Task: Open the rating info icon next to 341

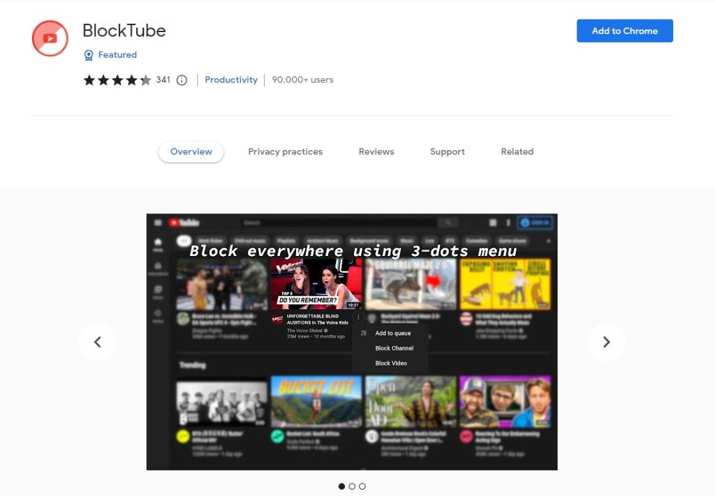Action: coord(182,80)
